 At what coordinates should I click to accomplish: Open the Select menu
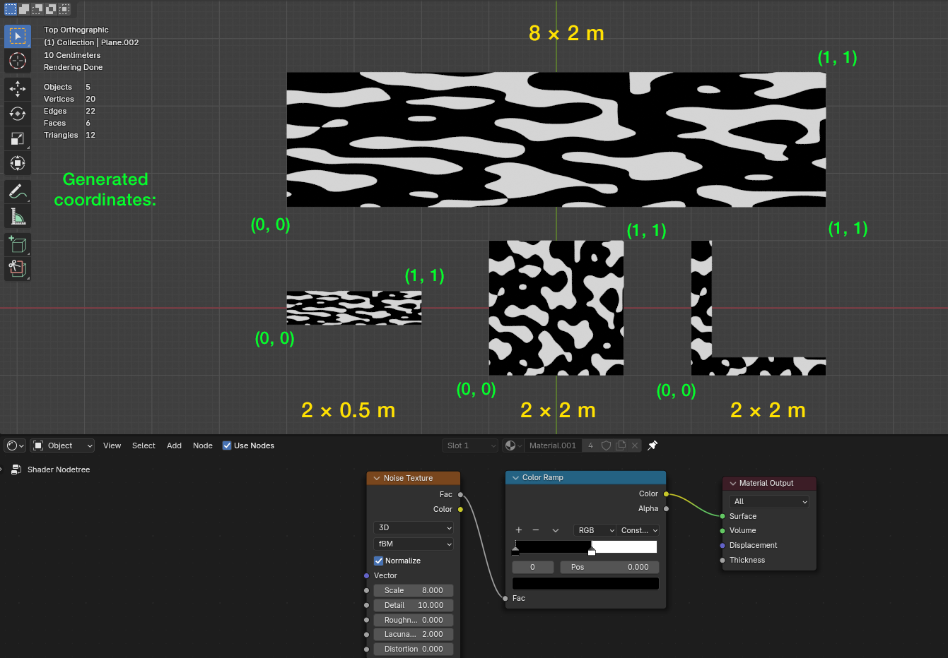coord(144,445)
